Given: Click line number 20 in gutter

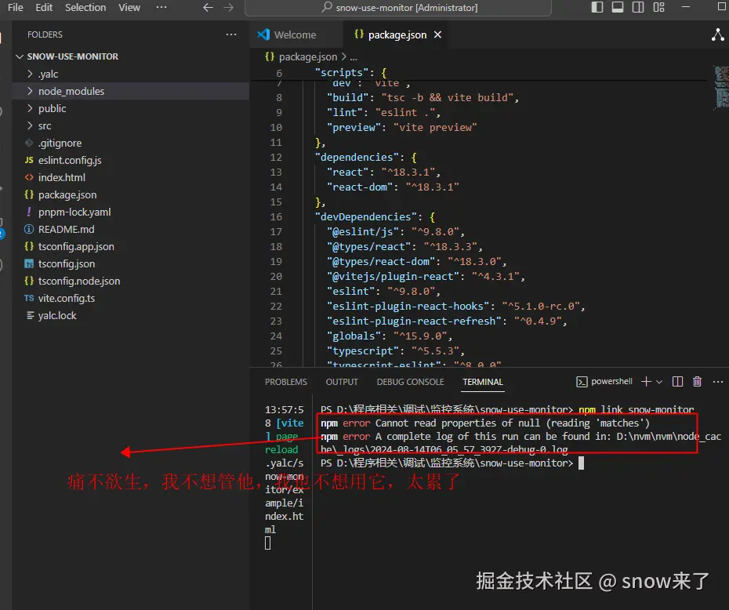Looking at the screenshot, I should coord(276,276).
